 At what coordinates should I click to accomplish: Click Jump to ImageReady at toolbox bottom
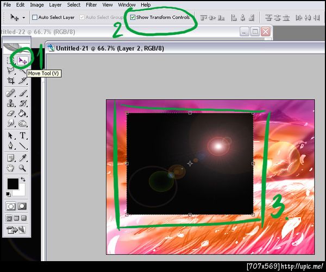point(16,230)
